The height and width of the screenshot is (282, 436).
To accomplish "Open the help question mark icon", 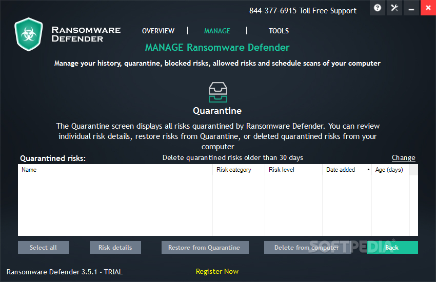I will click(378, 8).
